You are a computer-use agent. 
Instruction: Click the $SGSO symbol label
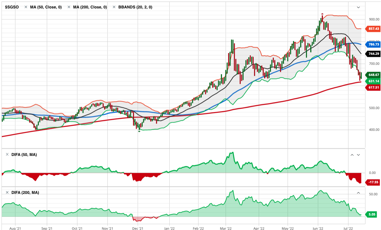pyautogui.click(x=12, y=7)
